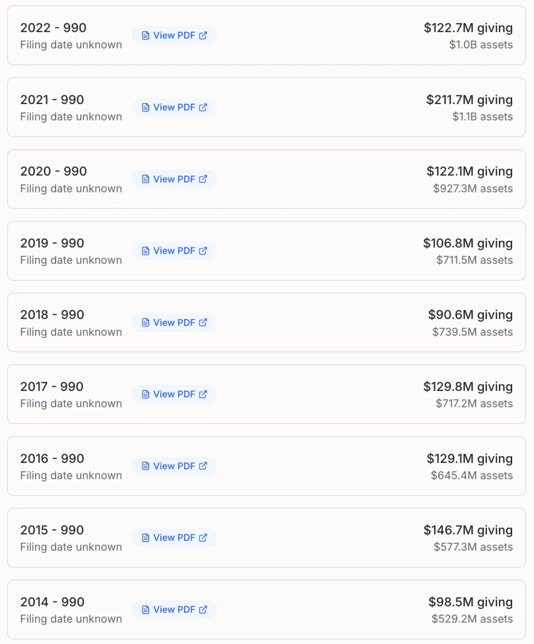The width and height of the screenshot is (534, 644).
Task: Click document icon in 2020 View PDF
Action: pos(146,179)
